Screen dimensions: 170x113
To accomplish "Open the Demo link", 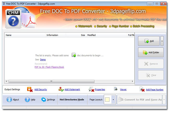I will pyautogui.click(x=43, y=60).
